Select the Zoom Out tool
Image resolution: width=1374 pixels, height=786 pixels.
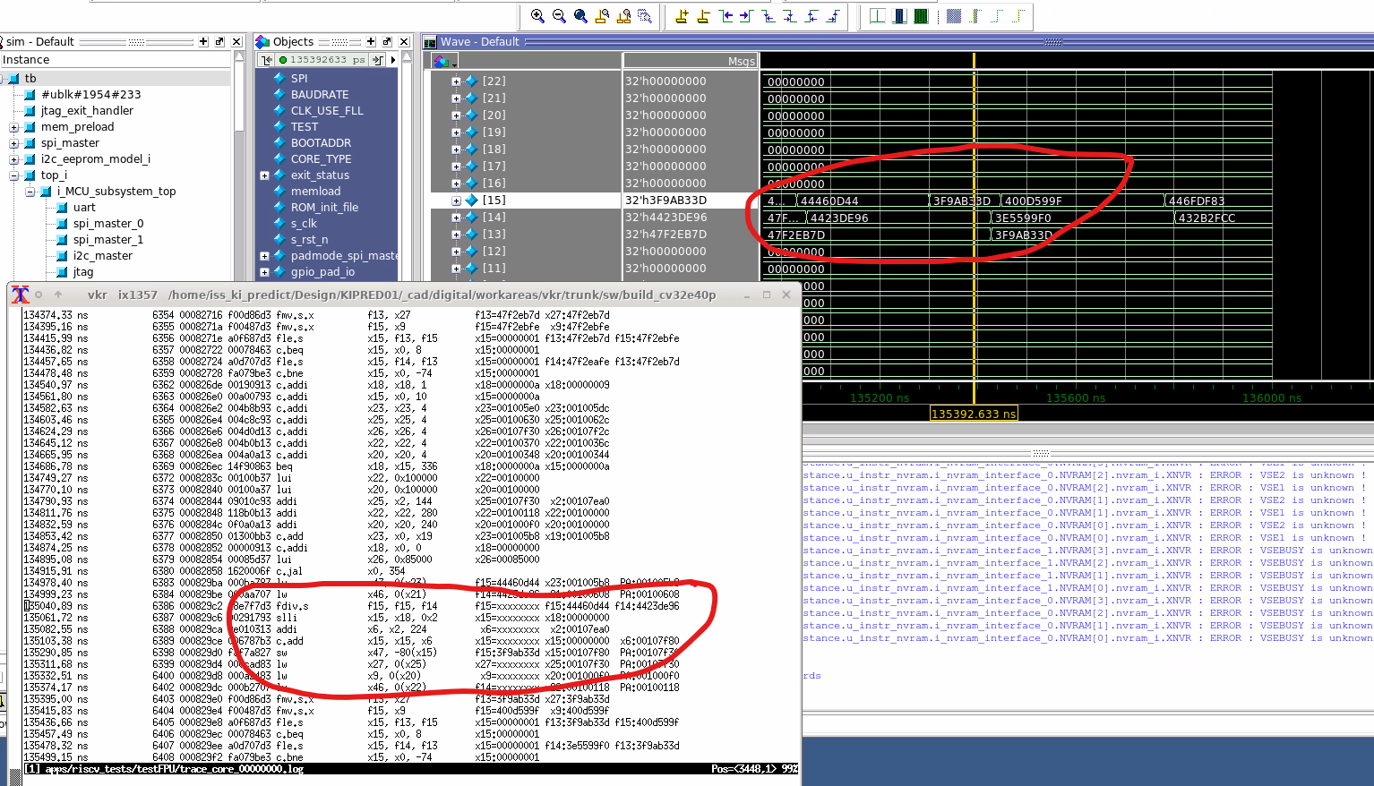(x=557, y=15)
